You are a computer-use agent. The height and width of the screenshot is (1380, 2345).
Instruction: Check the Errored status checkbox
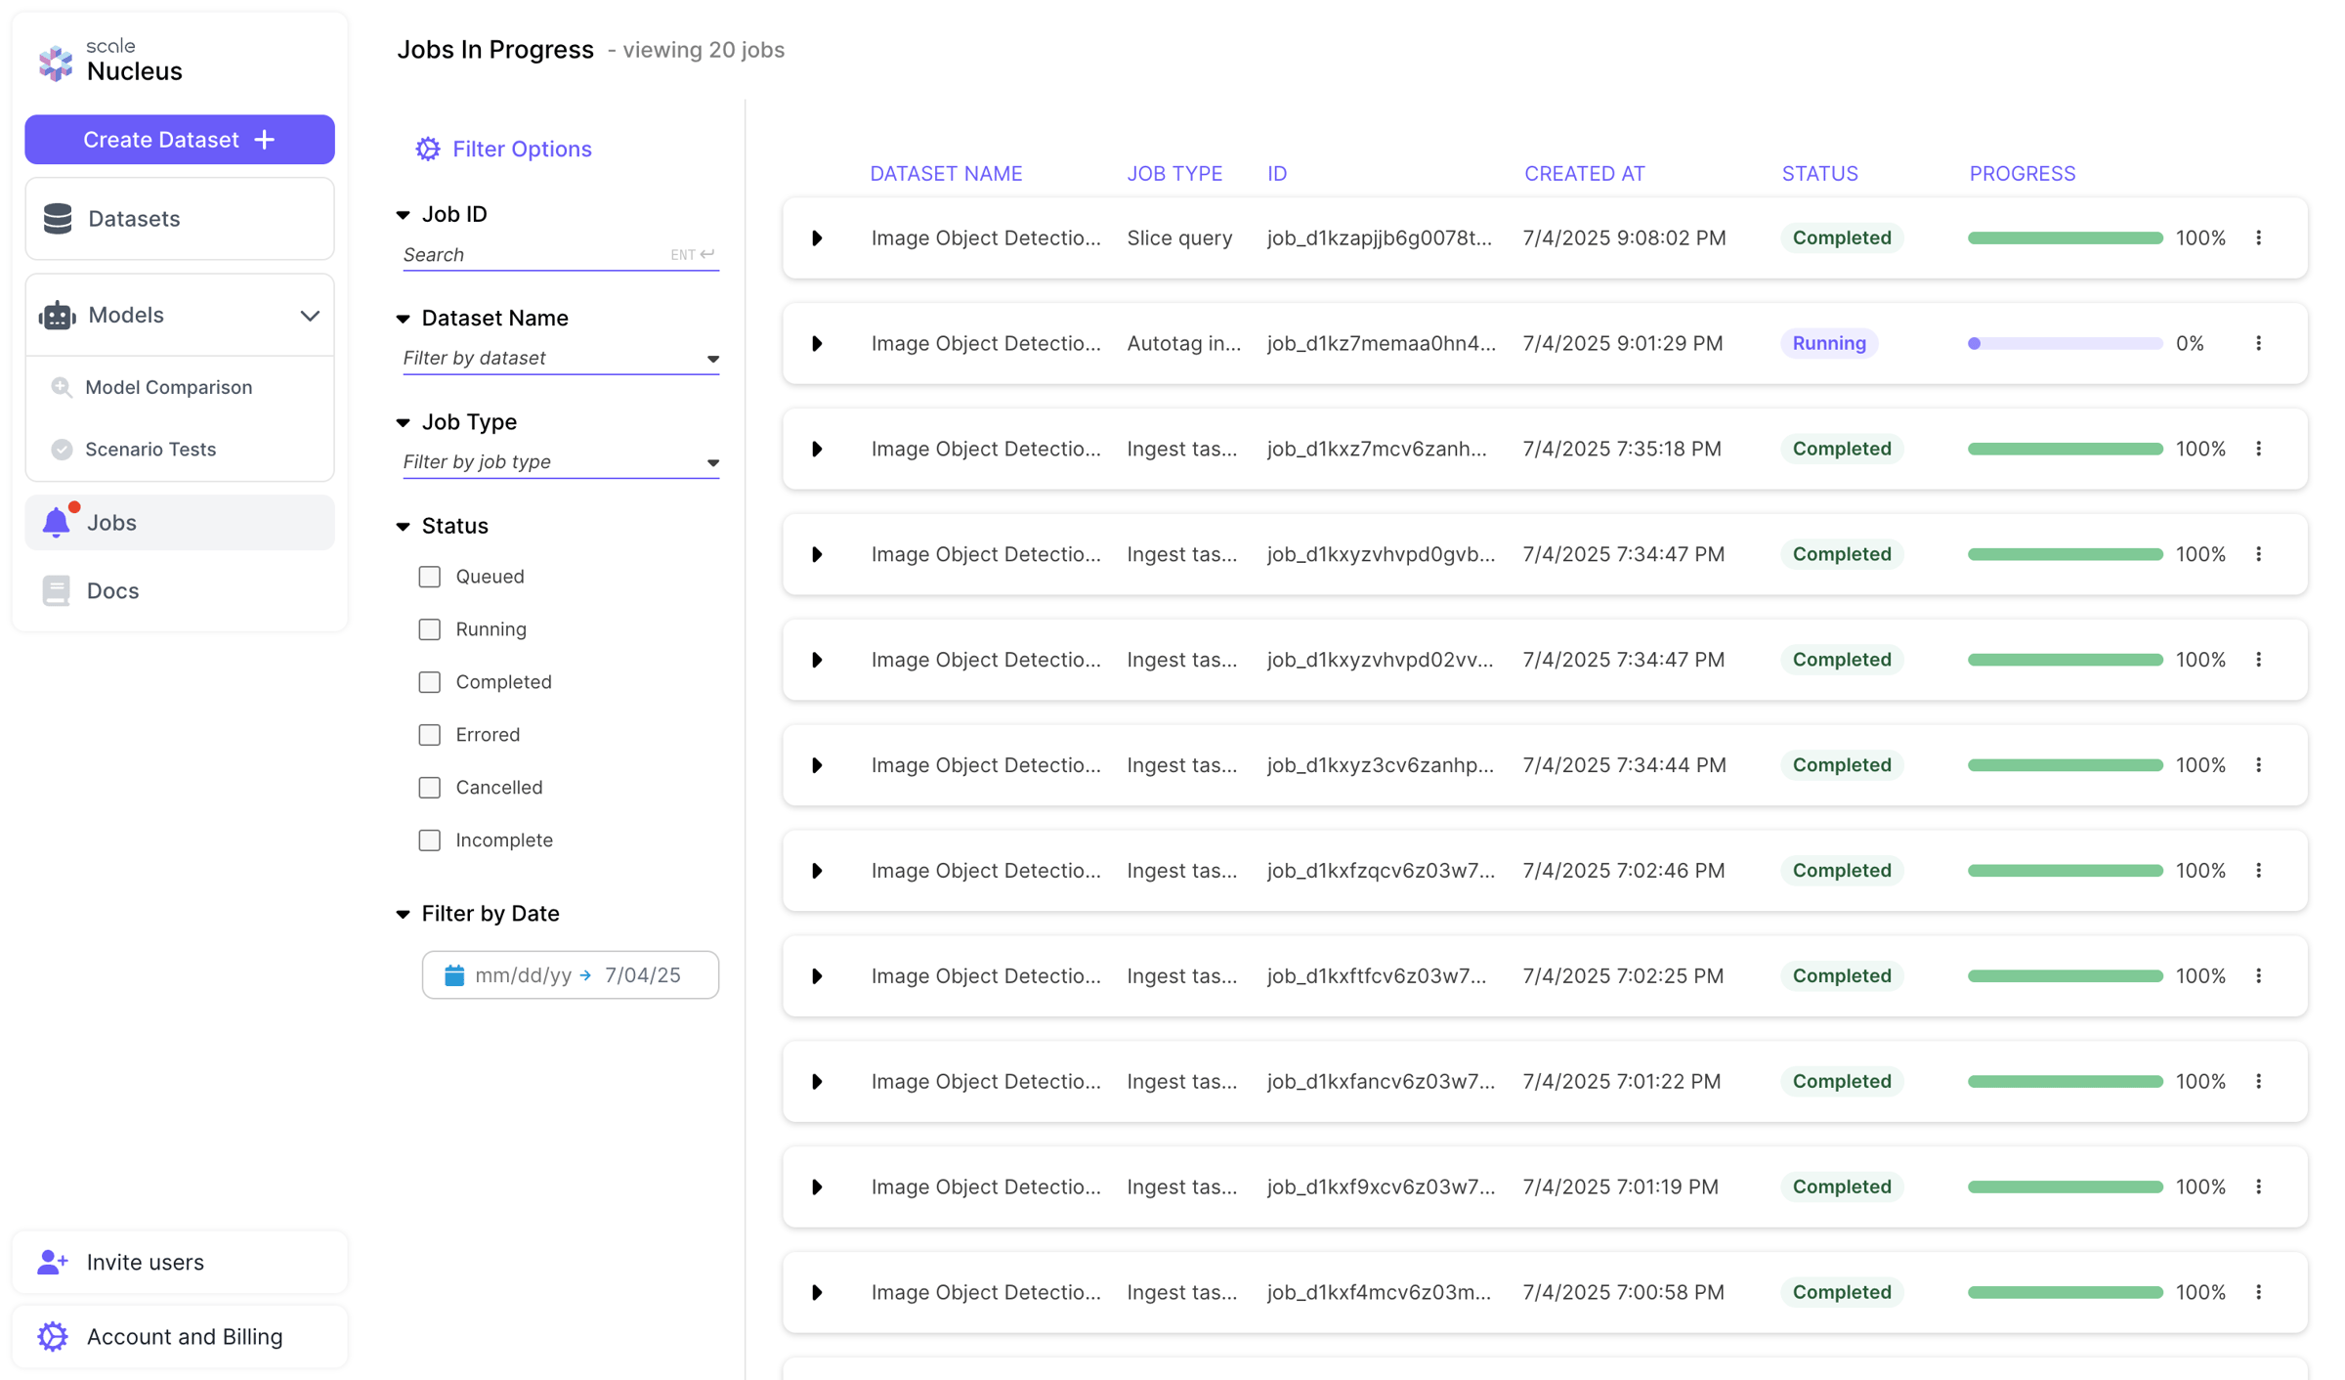click(430, 735)
